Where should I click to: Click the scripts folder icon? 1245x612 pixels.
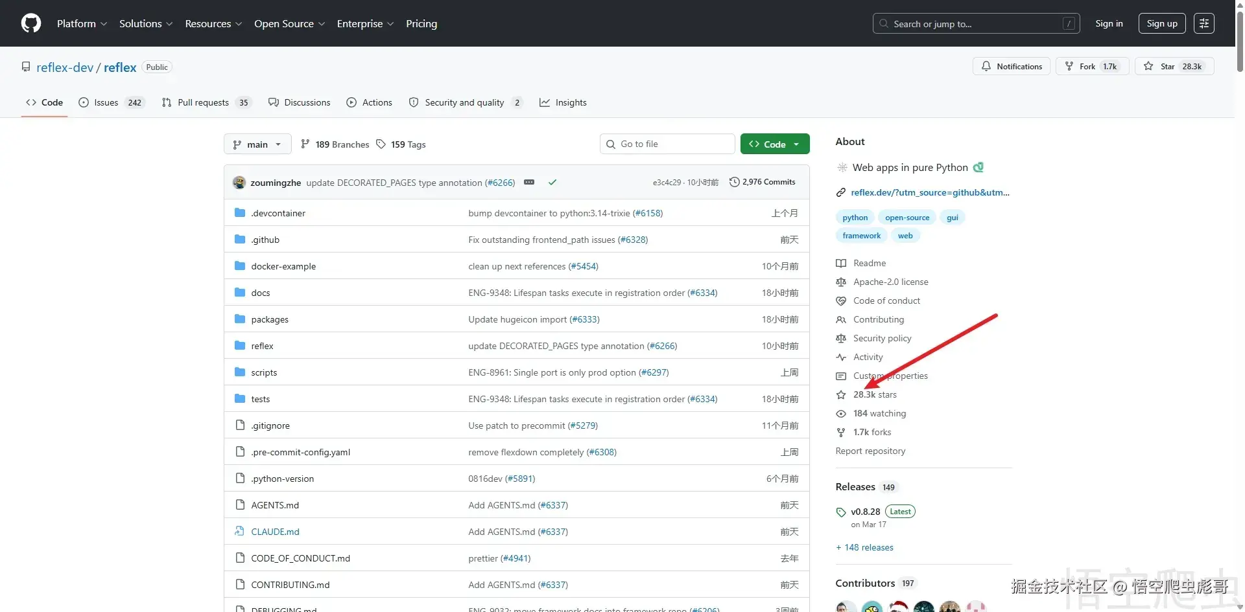click(x=240, y=372)
